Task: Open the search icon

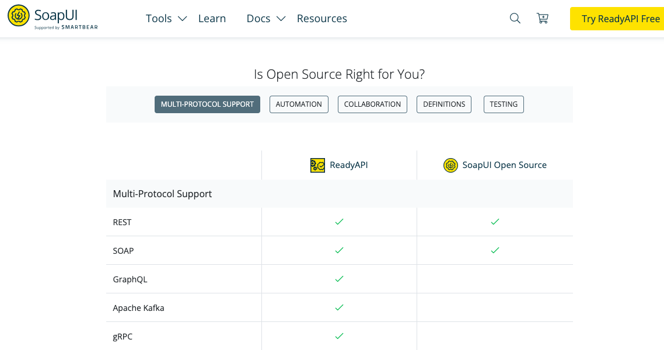Action: (515, 18)
